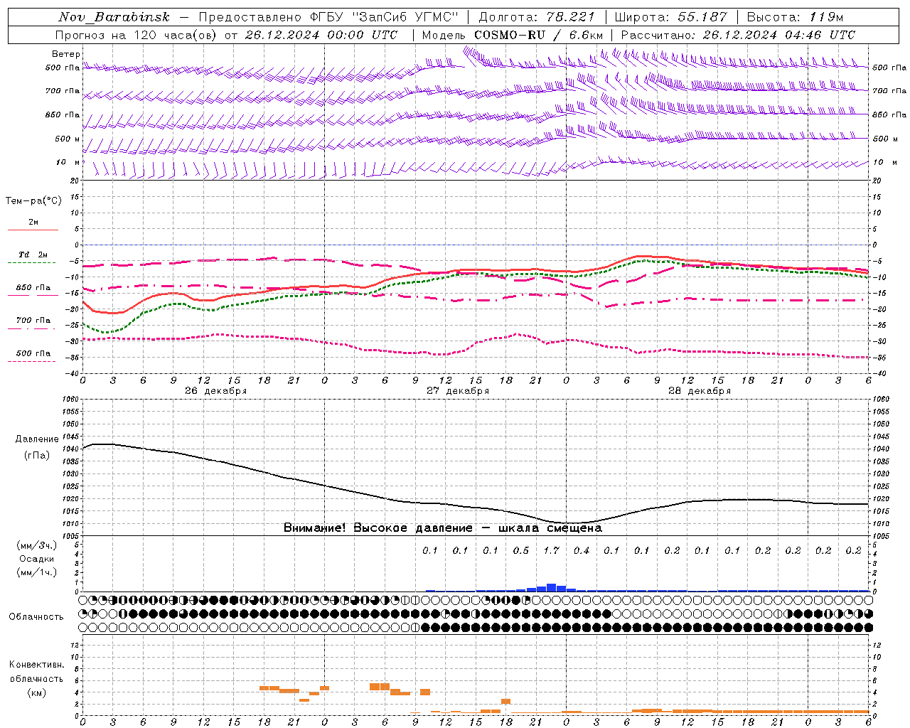This screenshot has height=728, width=910.
Task: Click the Широта: 55.187 value
Action: [x=670, y=17]
